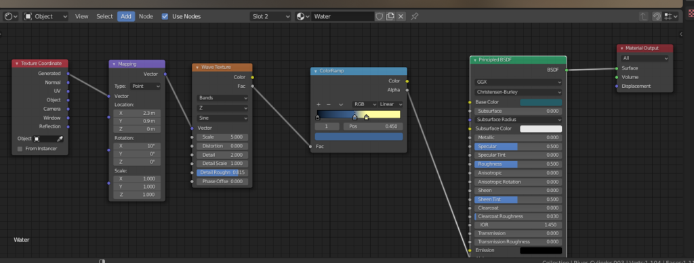The height and width of the screenshot is (263, 694).
Task: Click the Rotation X 10° field
Action: tap(137, 145)
